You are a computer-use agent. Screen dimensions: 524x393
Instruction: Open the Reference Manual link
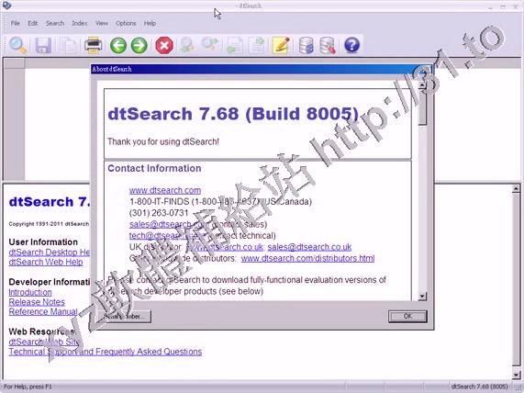click(x=43, y=311)
